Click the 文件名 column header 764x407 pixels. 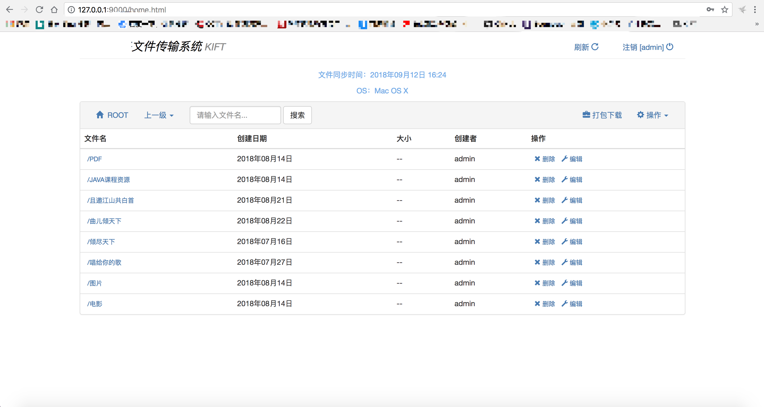pos(95,138)
